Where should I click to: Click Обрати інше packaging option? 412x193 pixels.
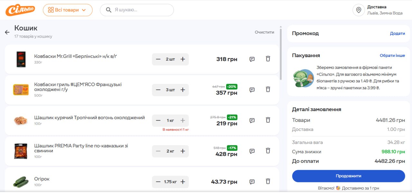(392, 56)
